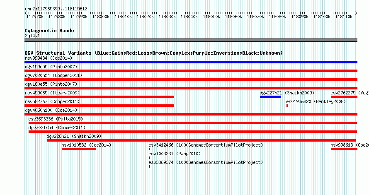
Task: Click the 118030k ruler position
Action: tap(167, 17)
